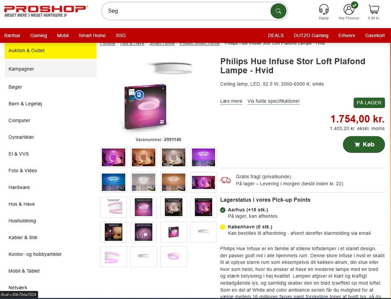Click the green Aarhus stock check icon
Screen dimensions: 391x299
coord(223,210)
